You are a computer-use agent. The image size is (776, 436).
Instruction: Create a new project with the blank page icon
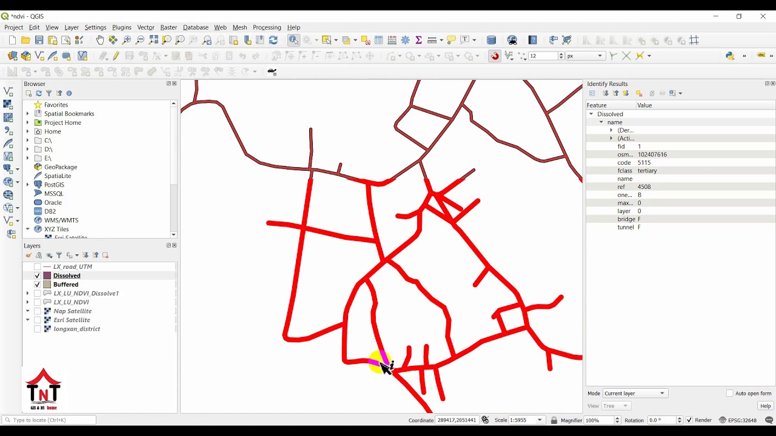click(12, 40)
